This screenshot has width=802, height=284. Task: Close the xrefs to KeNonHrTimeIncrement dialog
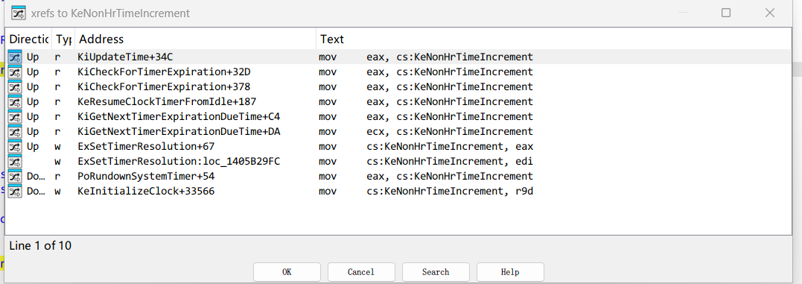[770, 13]
